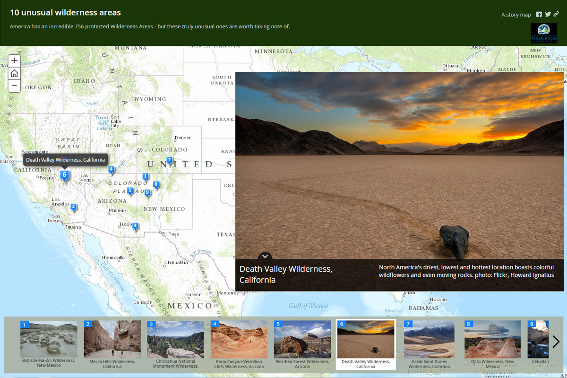The width and height of the screenshot is (567, 378).
Task: Zoom out of the map
Action: (14, 86)
